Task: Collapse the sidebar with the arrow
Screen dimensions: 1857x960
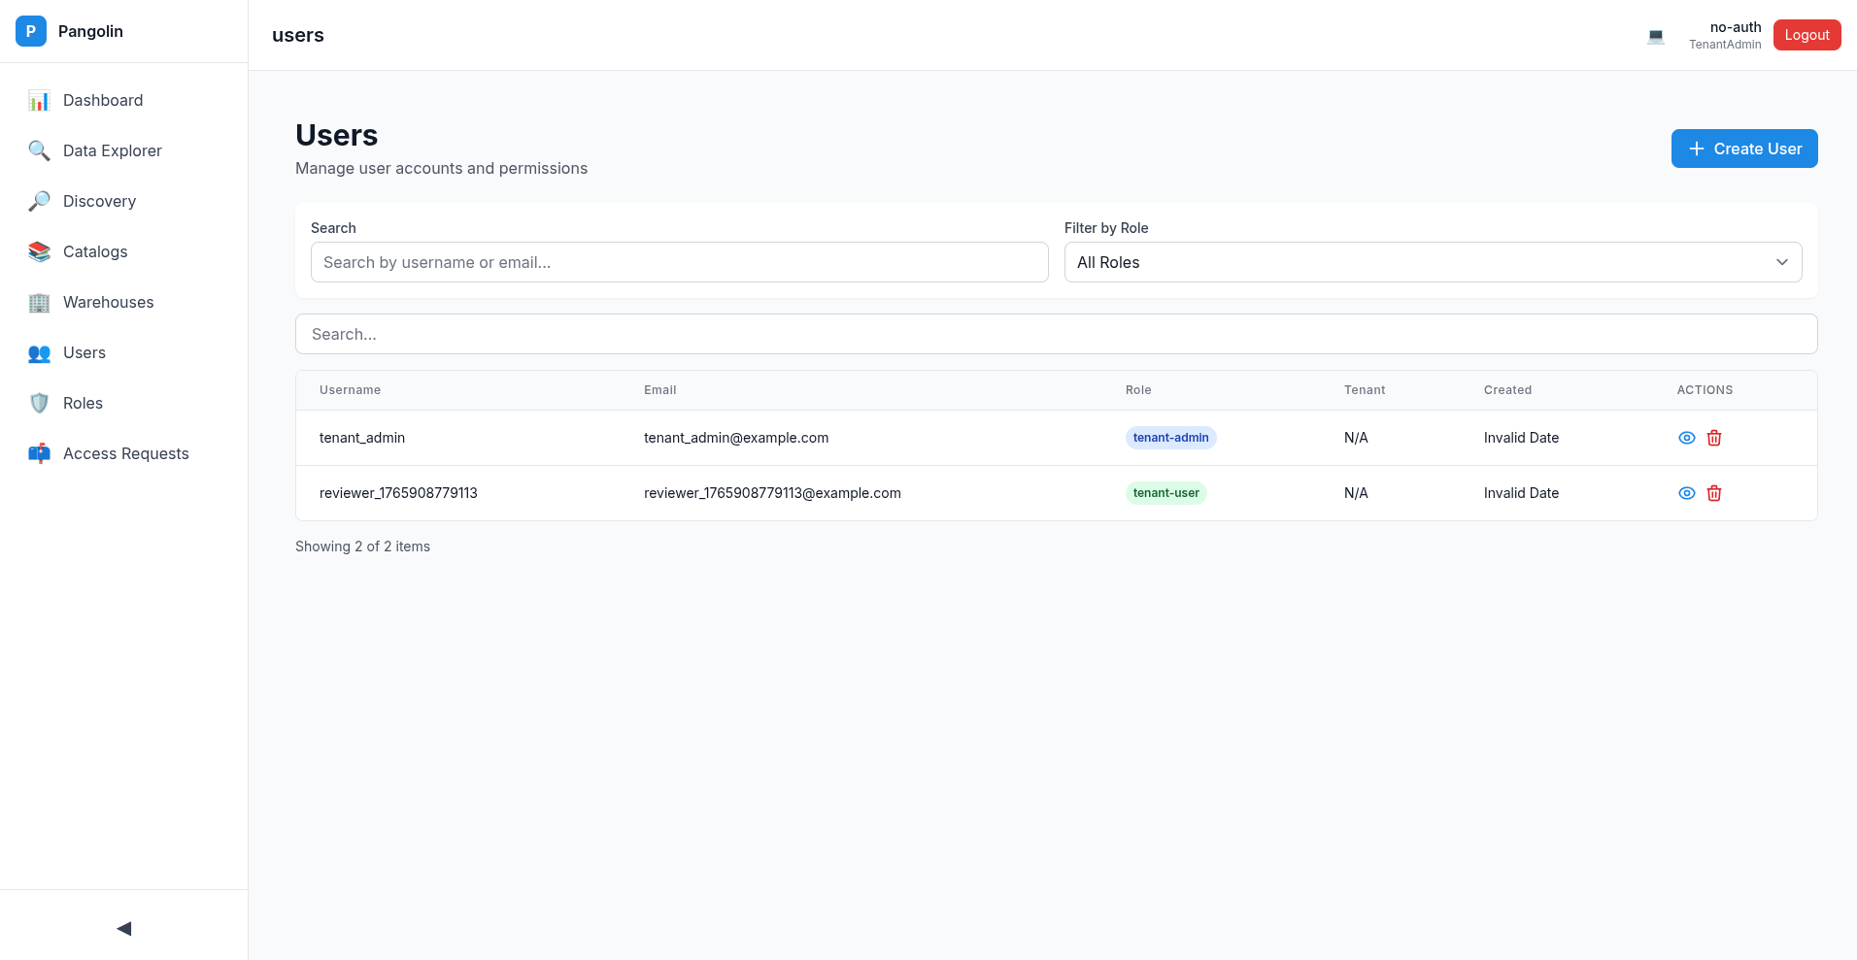Action: click(x=123, y=929)
